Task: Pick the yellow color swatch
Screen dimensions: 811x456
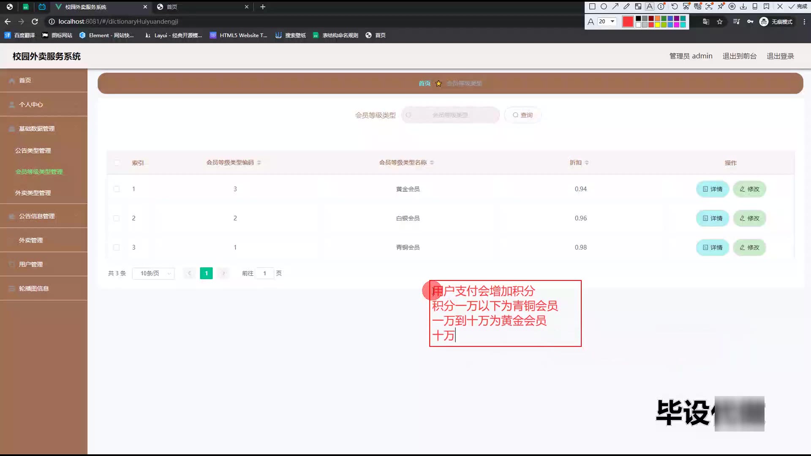Action: [x=658, y=25]
